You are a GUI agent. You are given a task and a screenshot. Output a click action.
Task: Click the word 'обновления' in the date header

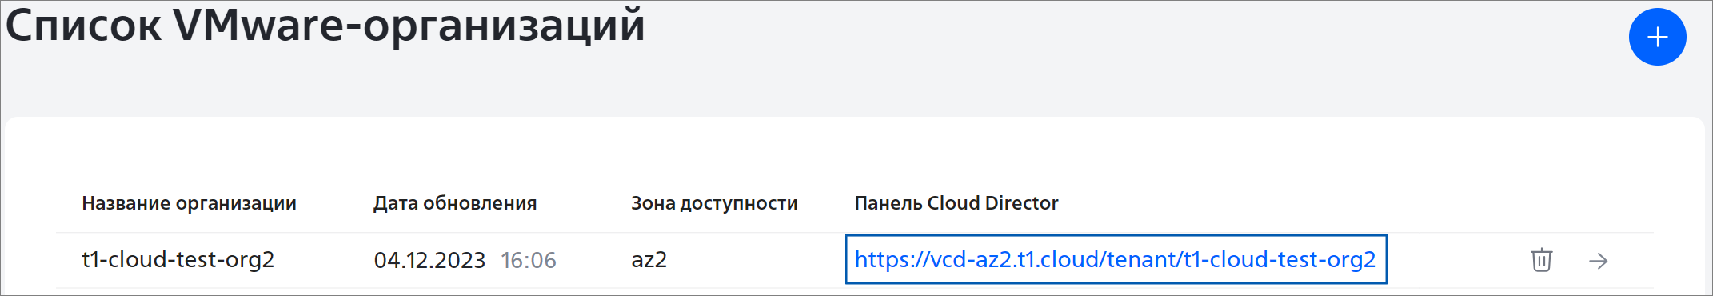(x=480, y=203)
